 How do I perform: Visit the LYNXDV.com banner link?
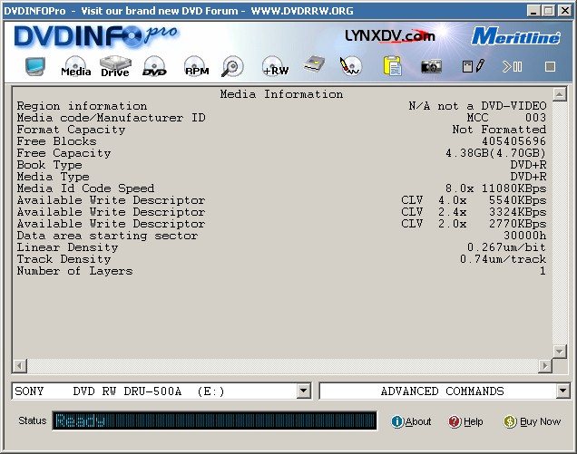(390, 36)
